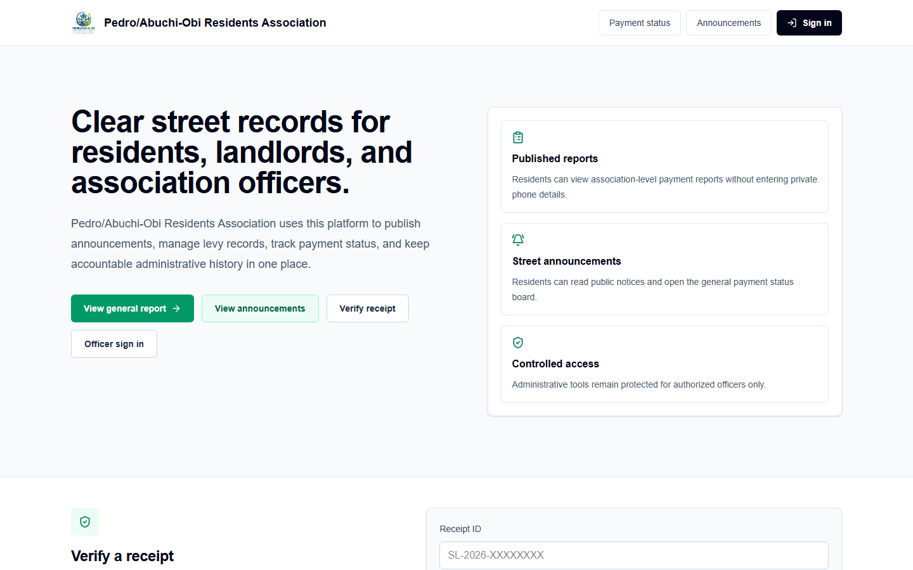913x570 pixels.
Task: Click the Receipt ID label
Action: 460,529
